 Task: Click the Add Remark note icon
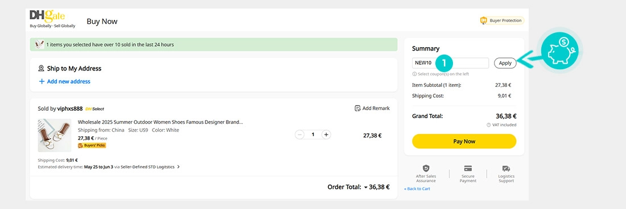[358, 108]
